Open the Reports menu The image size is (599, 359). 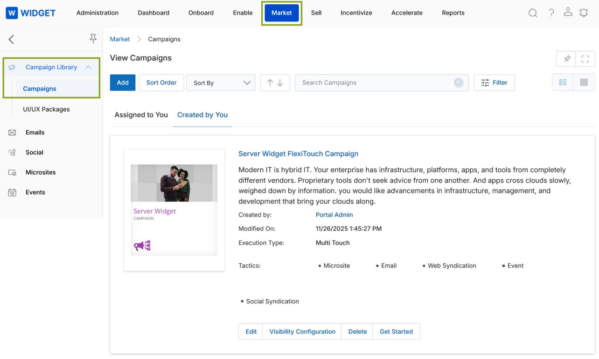[x=453, y=13]
